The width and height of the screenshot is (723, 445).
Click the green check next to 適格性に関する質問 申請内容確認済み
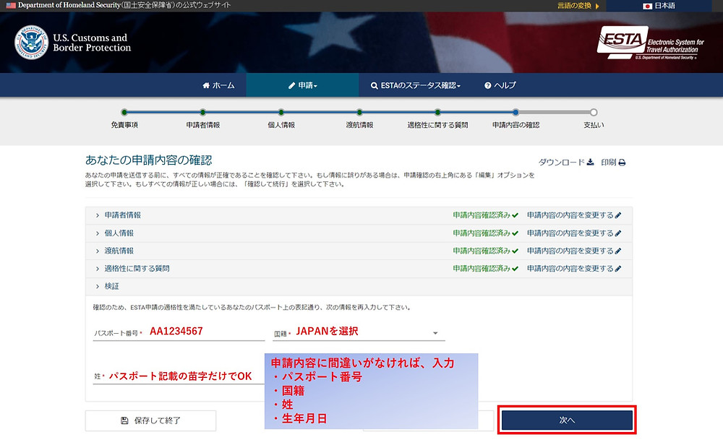click(x=515, y=269)
